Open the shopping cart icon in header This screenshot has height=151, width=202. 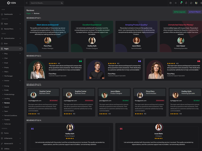click(x=181, y=3)
